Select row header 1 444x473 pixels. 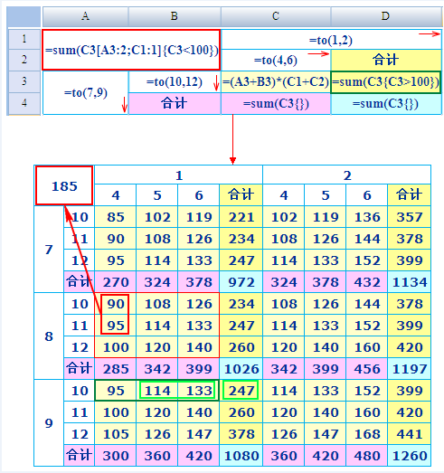pos(24,39)
